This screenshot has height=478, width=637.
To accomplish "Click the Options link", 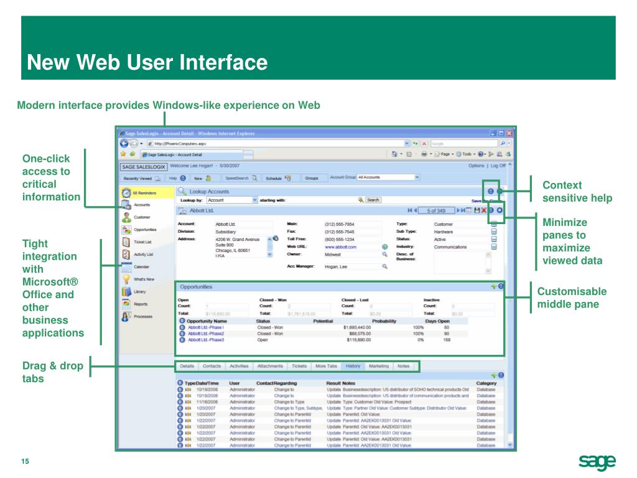I will 476,166.
